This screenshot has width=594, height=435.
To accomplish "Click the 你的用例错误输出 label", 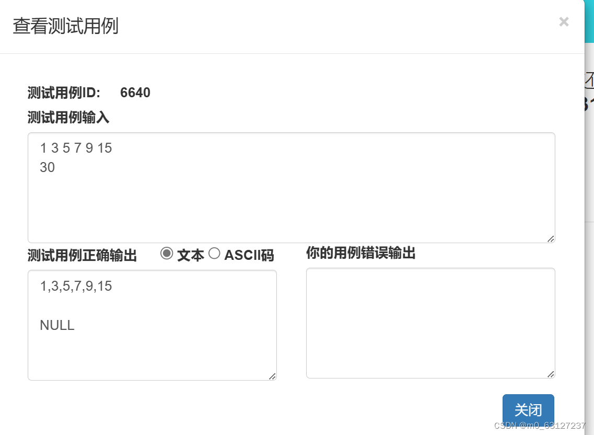I will coord(360,254).
